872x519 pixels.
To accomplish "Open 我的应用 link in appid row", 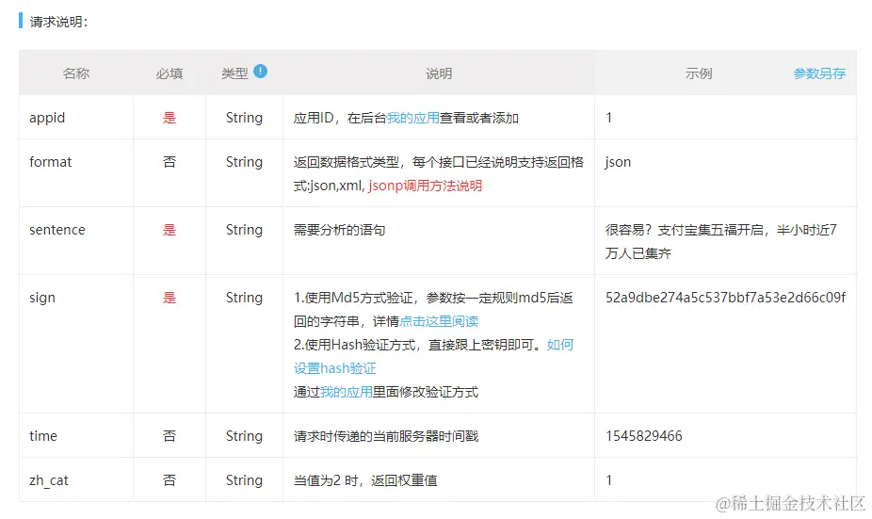I will (412, 118).
